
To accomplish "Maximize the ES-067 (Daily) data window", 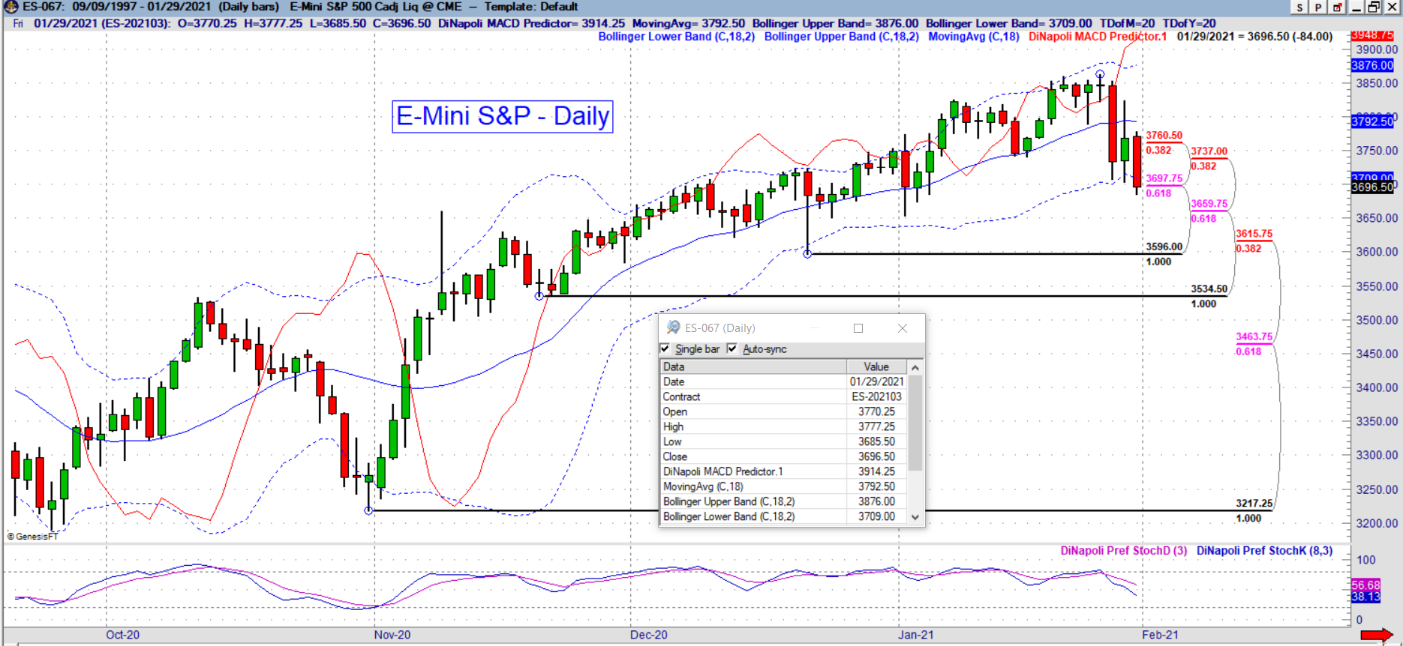I will (858, 328).
